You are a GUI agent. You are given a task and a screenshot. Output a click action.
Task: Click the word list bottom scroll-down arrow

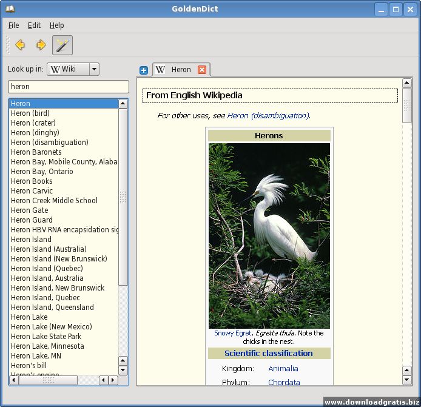point(123,370)
